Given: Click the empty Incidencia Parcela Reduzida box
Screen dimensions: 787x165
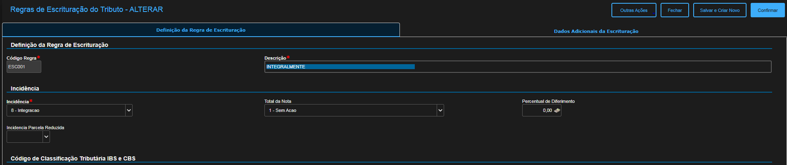Looking at the screenshot, I should [25, 137].
